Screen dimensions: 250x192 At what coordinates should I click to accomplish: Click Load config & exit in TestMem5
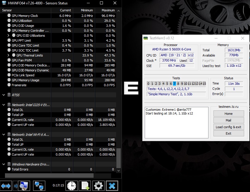click(x=229, y=127)
